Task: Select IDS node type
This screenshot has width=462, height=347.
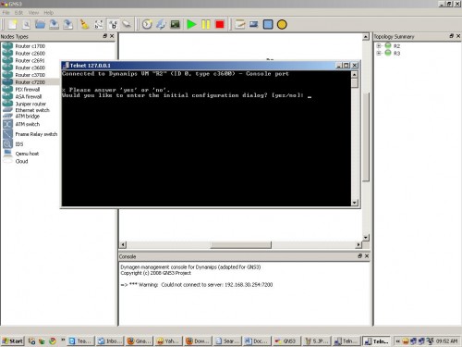Action: pyautogui.click(x=19, y=144)
